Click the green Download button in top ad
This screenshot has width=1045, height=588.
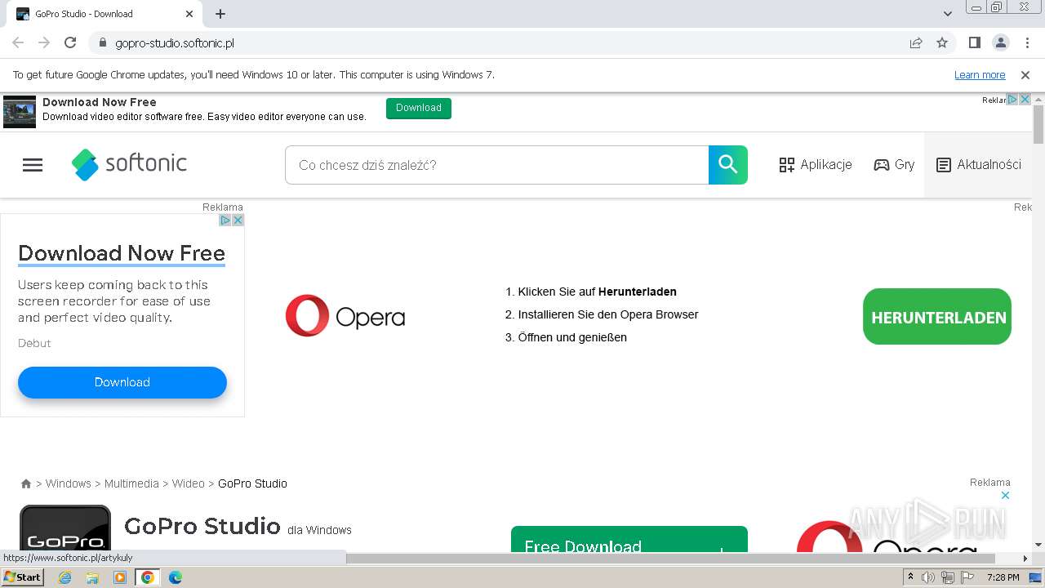(x=419, y=108)
